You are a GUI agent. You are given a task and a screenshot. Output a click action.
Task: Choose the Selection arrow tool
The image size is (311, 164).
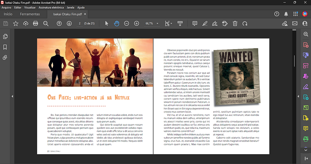(107, 23)
